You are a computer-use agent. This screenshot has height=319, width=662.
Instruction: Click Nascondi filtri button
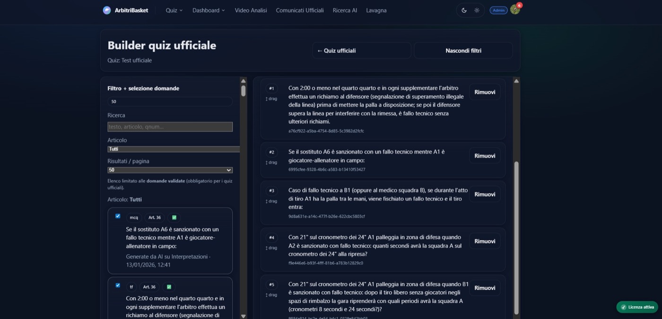463,51
